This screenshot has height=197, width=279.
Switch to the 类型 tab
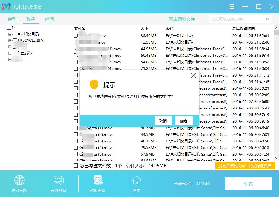11,19
